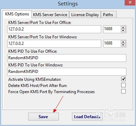Viewport: 136px width, 126px height.
Task: Increase the Office port with the up arrow
Action: click(123, 28)
